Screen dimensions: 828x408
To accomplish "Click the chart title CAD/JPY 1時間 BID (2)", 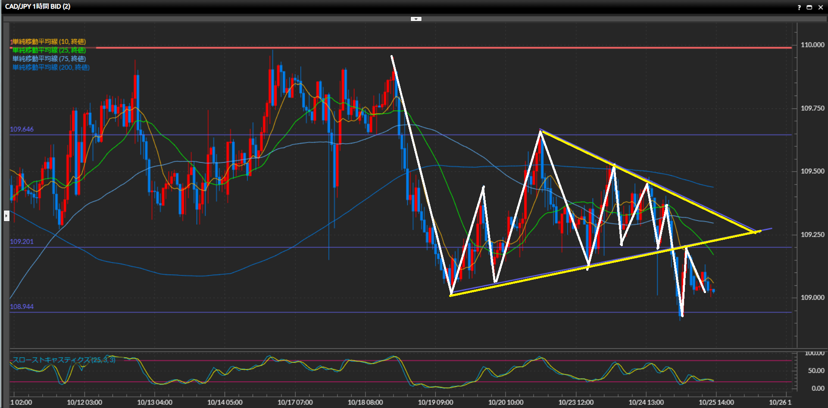I will coord(38,6).
